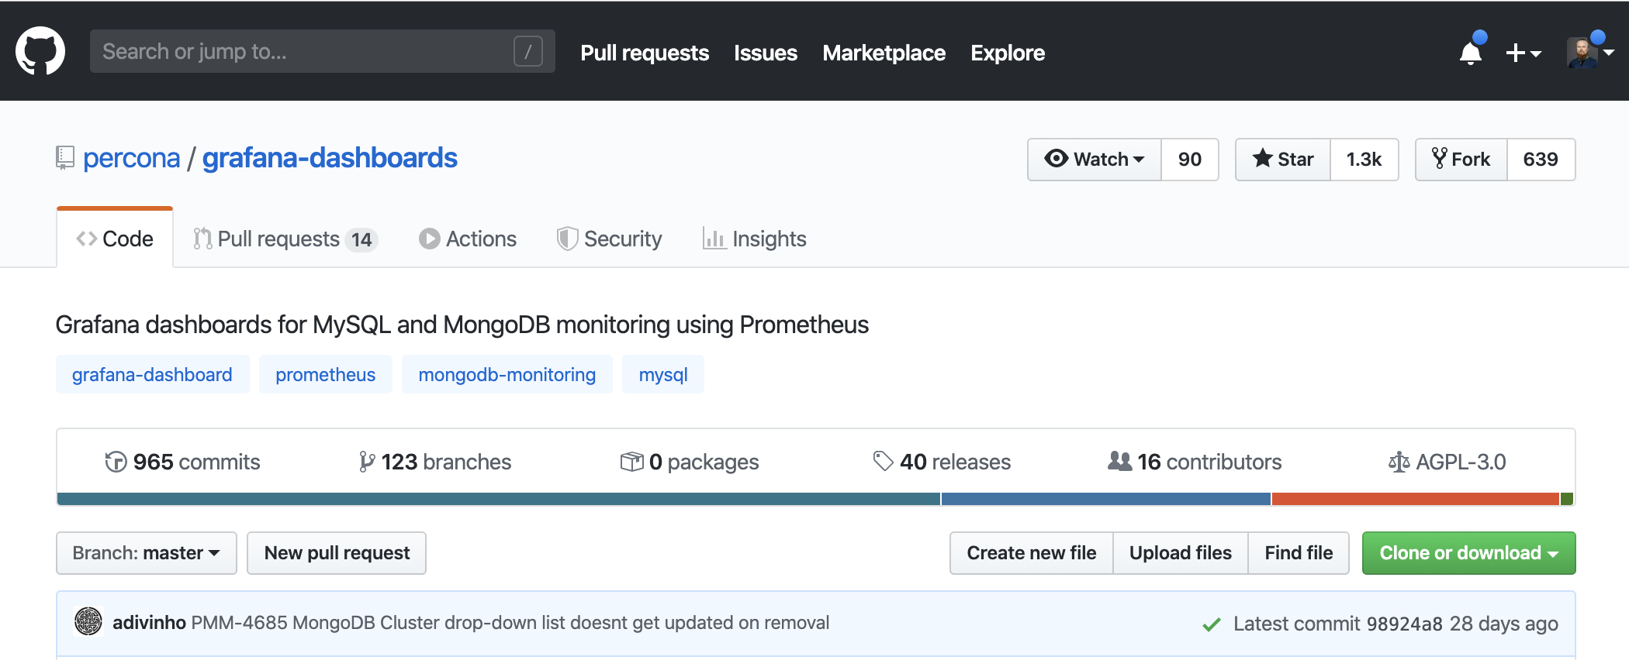Viewport: 1629px width, 660px height.
Task: Click the slash shortcut key hint
Action: (x=527, y=52)
